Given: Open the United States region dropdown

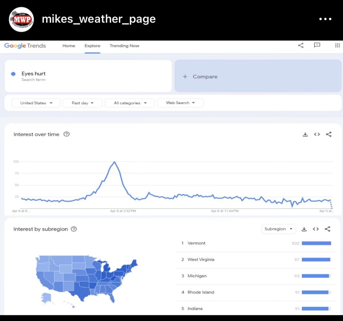Looking at the screenshot, I should point(36,103).
